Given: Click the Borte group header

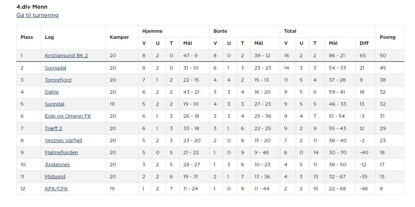Looking at the screenshot, I should 220,31.
